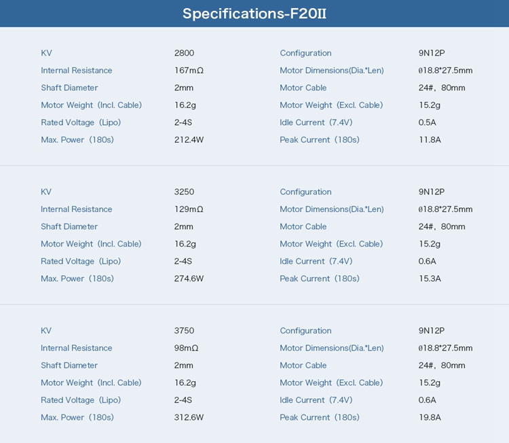The image size is (509, 443).
Task: Click the 167mΩ internal resistance value
Action: point(189,71)
